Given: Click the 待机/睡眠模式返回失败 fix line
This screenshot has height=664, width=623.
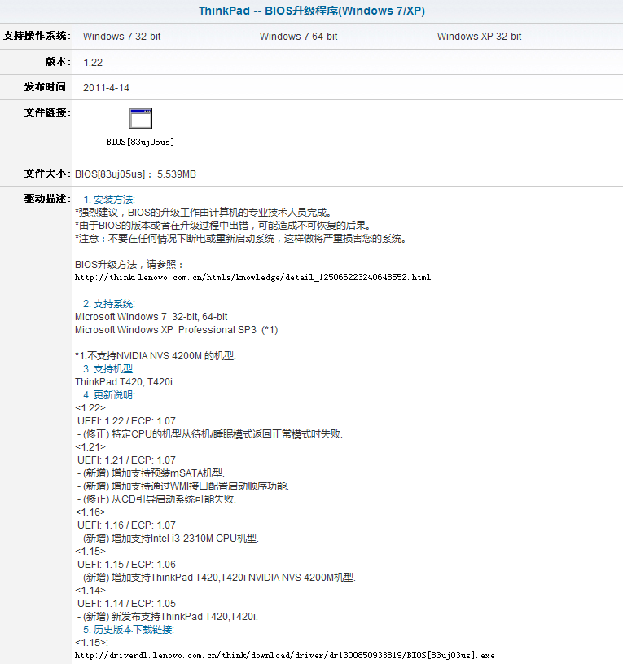Looking at the screenshot, I should 210,434.
